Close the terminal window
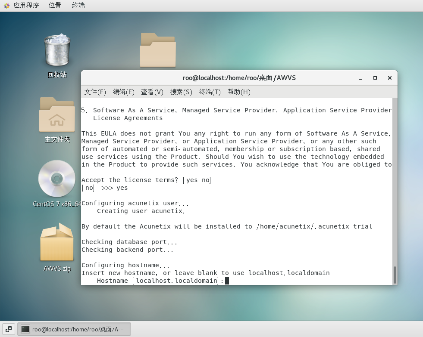Viewport: 423px width, 337px height. (389, 78)
